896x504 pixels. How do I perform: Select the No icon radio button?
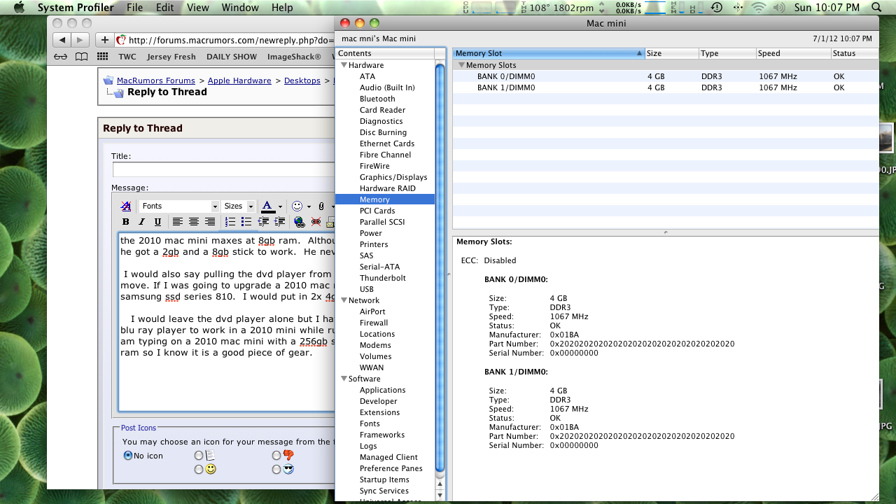[x=128, y=456]
